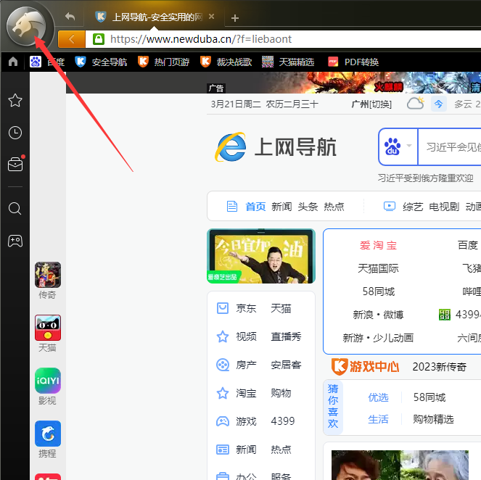Screen dimensions: 481x480
Task: Launch 传奇 game shortcut
Action: [x=48, y=281]
